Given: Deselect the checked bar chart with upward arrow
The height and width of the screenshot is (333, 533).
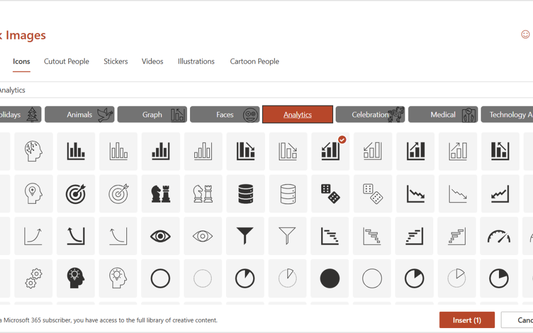Looking at the screenshot, I should coord(330,151).
